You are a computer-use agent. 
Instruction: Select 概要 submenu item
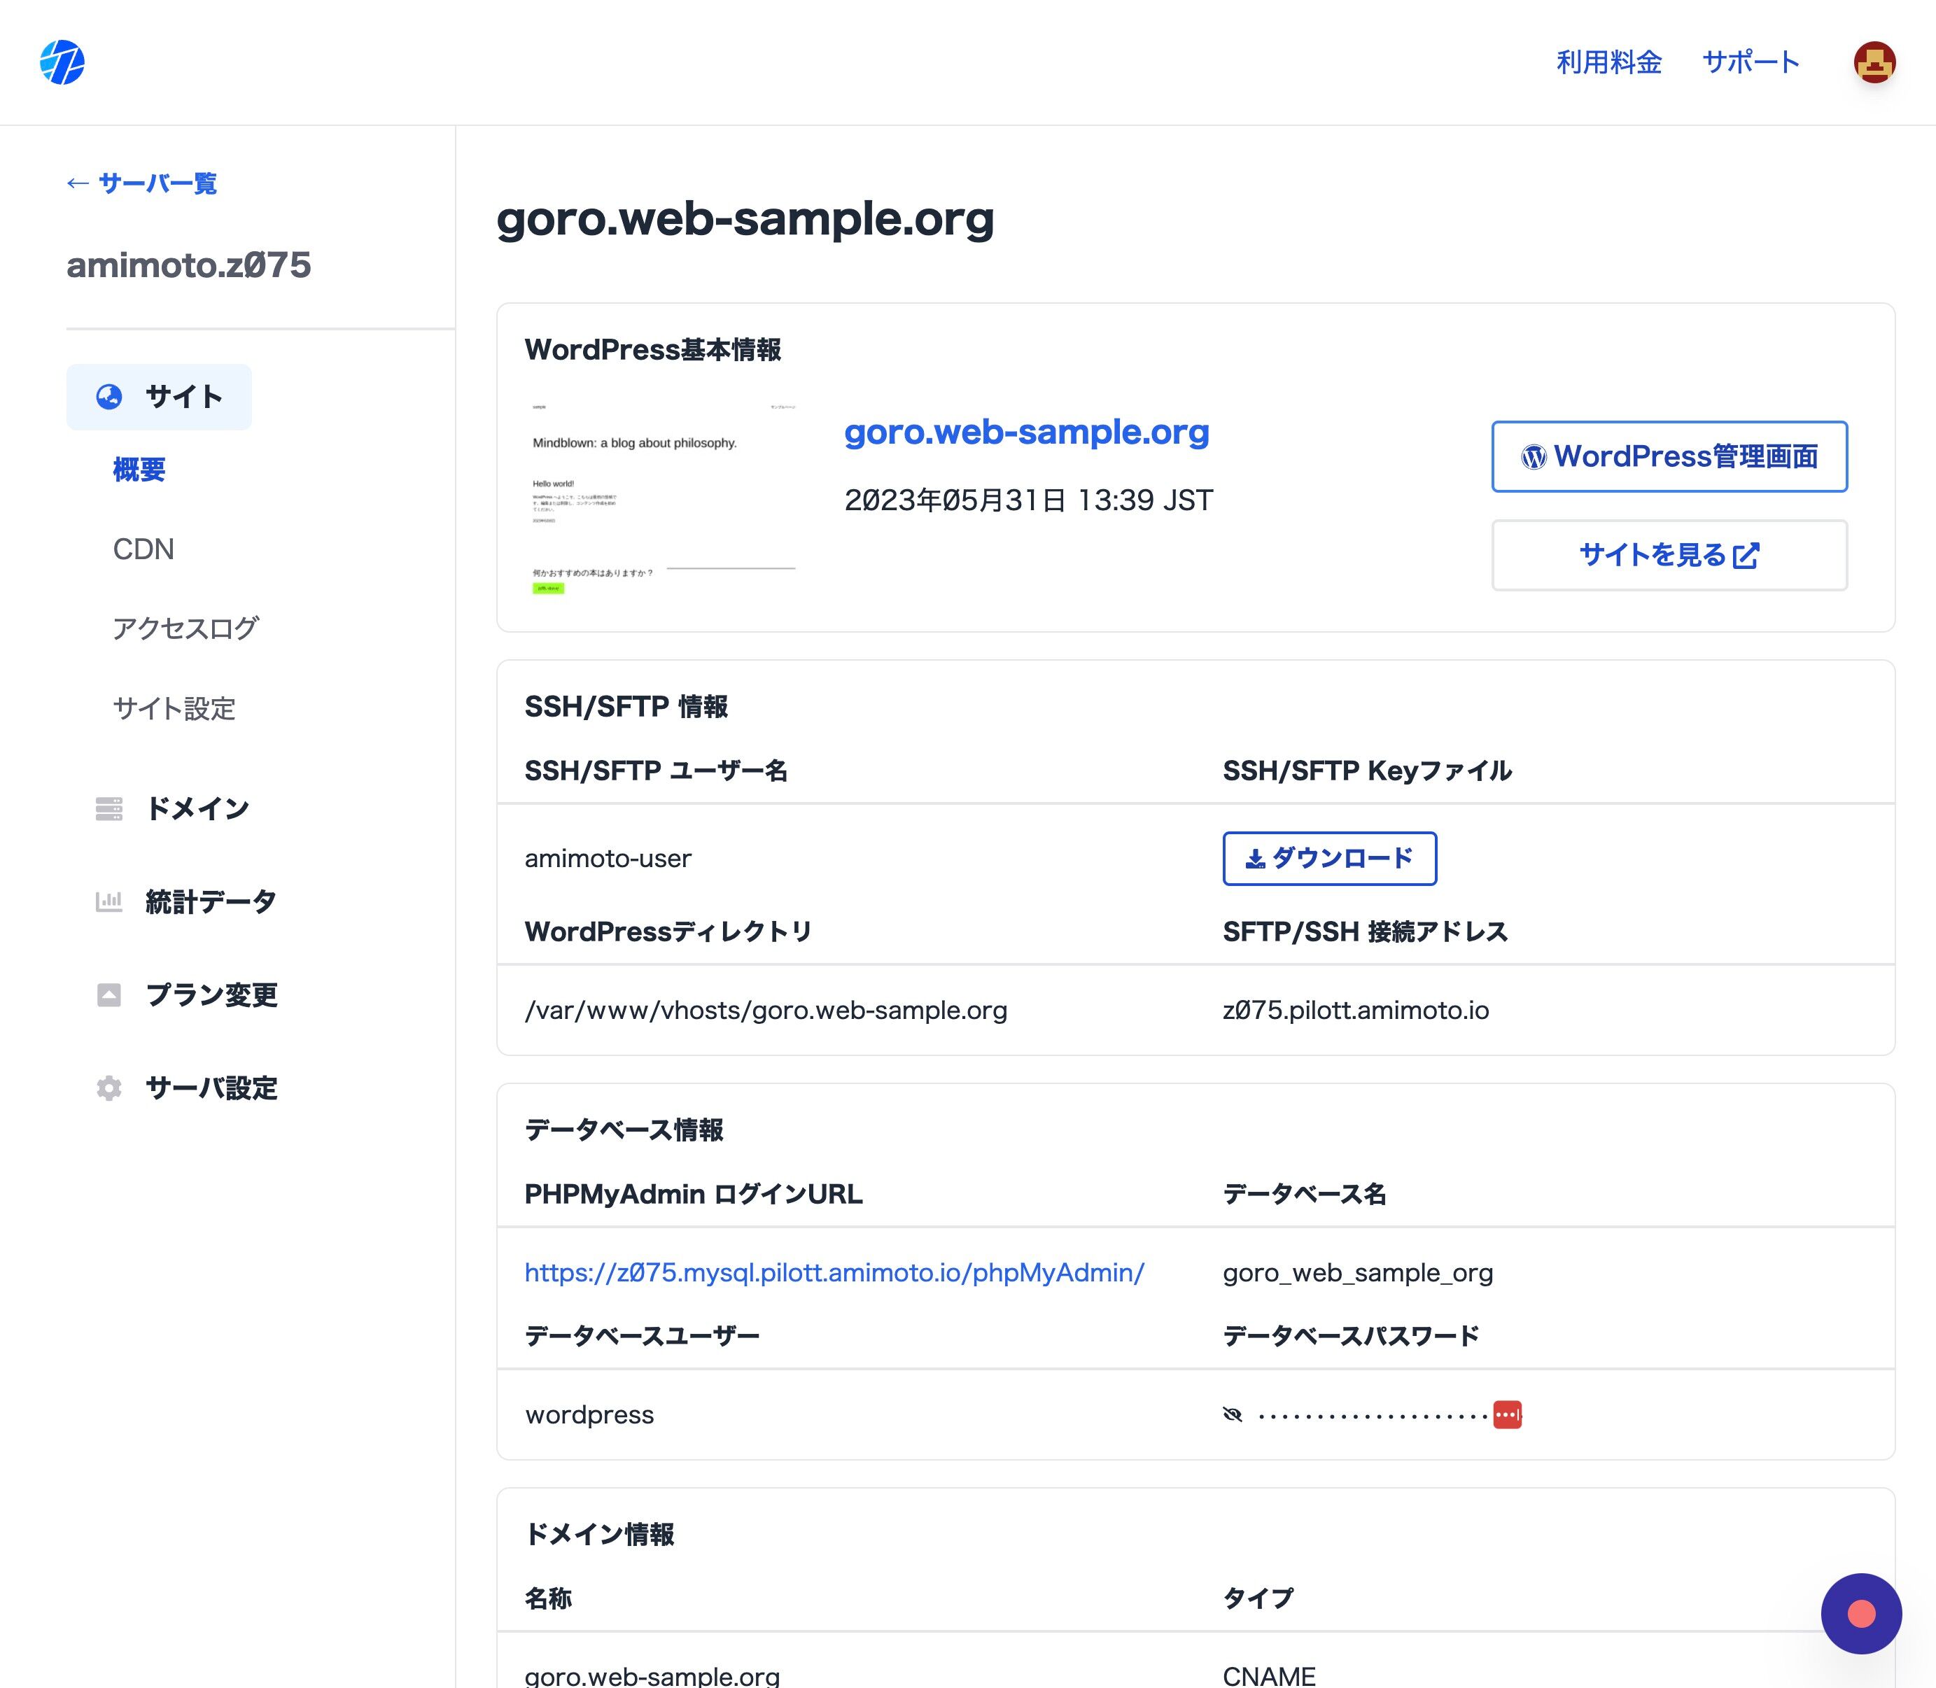pos(139,469)
